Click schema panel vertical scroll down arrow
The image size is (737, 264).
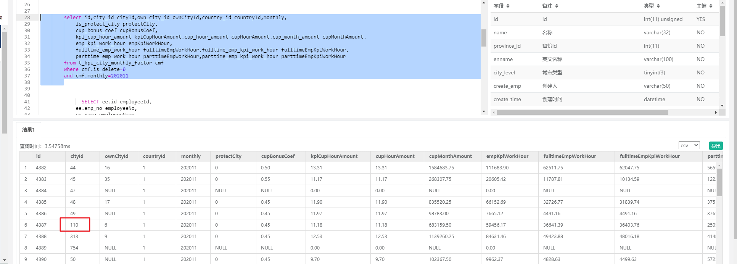point(722,106)
